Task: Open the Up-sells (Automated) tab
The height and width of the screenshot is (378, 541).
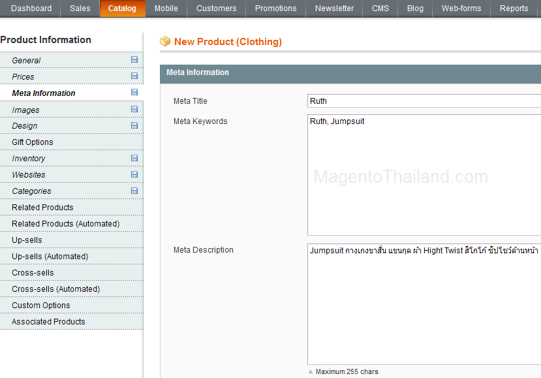Action: [50, 257]
